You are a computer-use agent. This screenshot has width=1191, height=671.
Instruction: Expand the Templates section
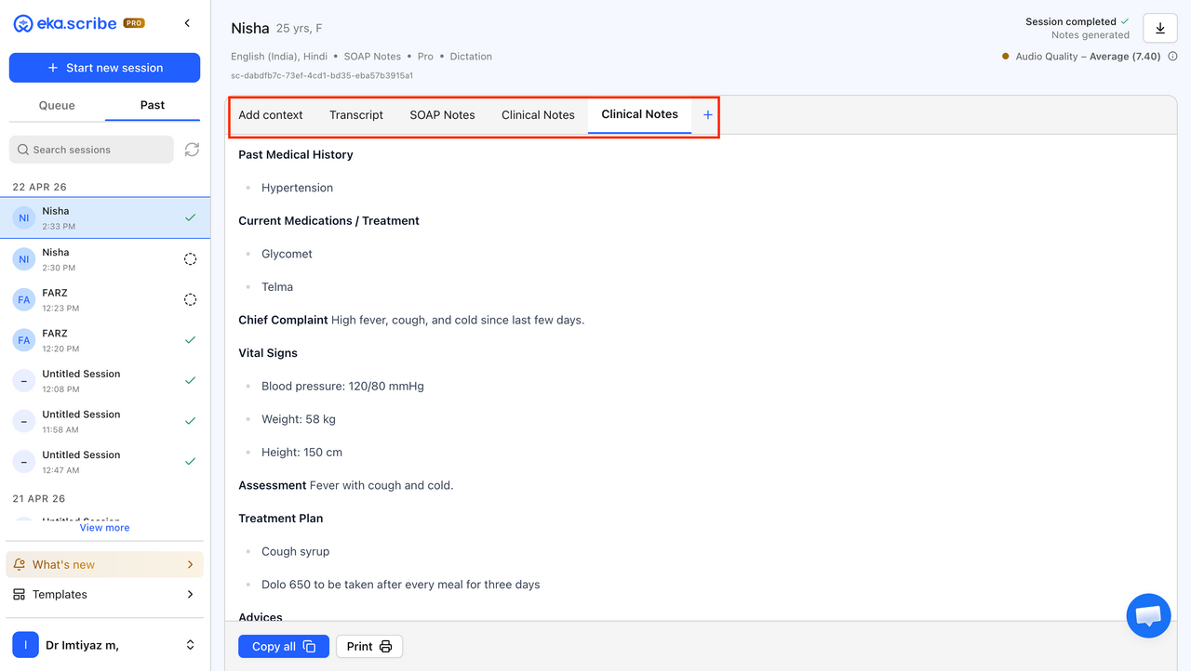coord(104,595)
